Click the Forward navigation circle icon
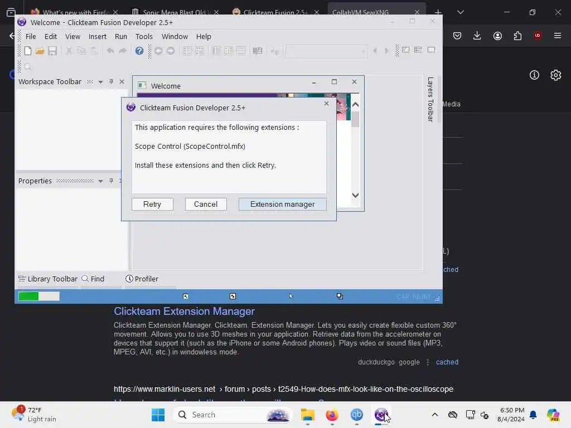Screen dimensions: 571x428 pos(171,51)
